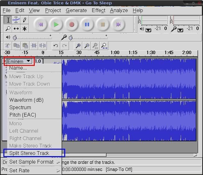The image size is (203, 175).
Task: Select Split Stereo Track menu item
Action: pyautogui.click(x=35, y=153)
